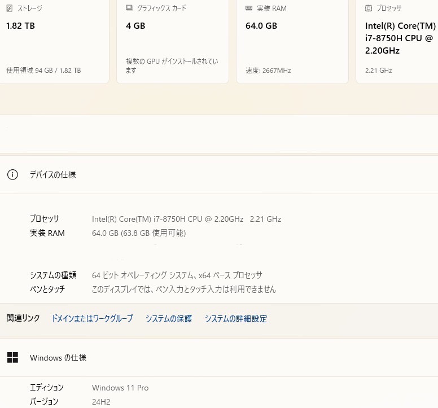Image resolution: width=438 pixels, height=408 pixels.
Task: Select the 1.82 TB storage capacity value
Action: 21,26
